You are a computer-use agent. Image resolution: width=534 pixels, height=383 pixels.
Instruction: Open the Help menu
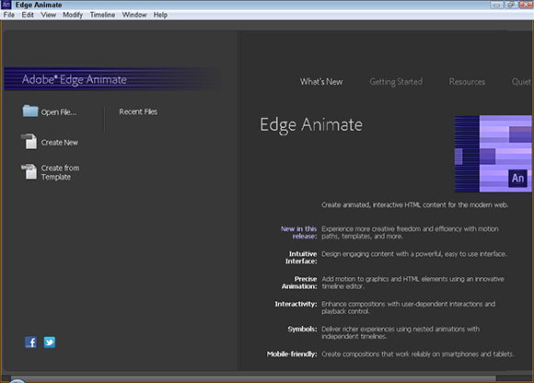(160, 15)
